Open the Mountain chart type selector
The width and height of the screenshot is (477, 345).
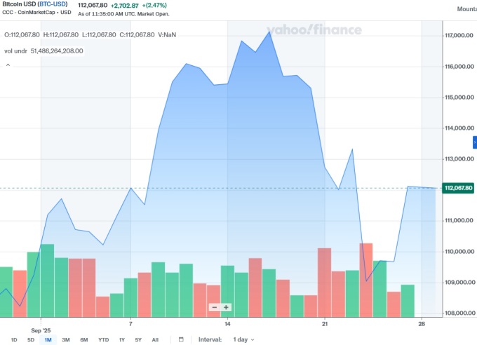[467, 9]
